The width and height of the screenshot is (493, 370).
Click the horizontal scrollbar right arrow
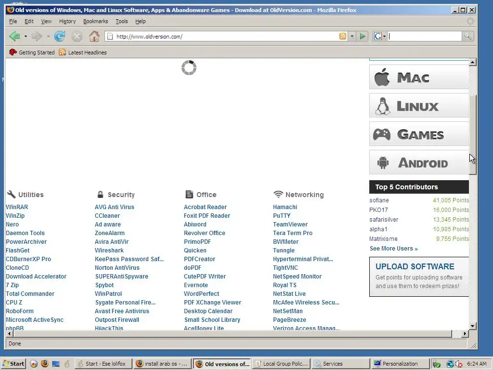click(465, 333)
